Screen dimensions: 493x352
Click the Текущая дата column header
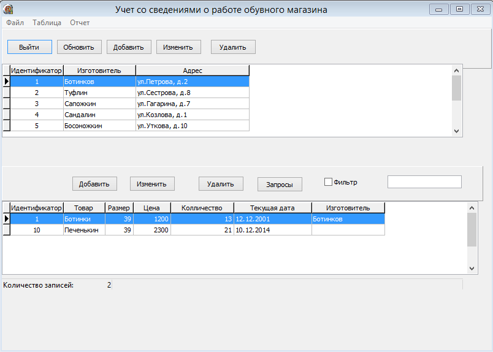point(273,208)
